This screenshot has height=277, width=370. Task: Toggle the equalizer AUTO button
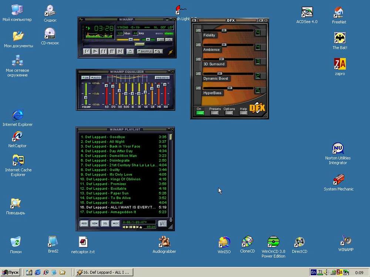(96, 78)
